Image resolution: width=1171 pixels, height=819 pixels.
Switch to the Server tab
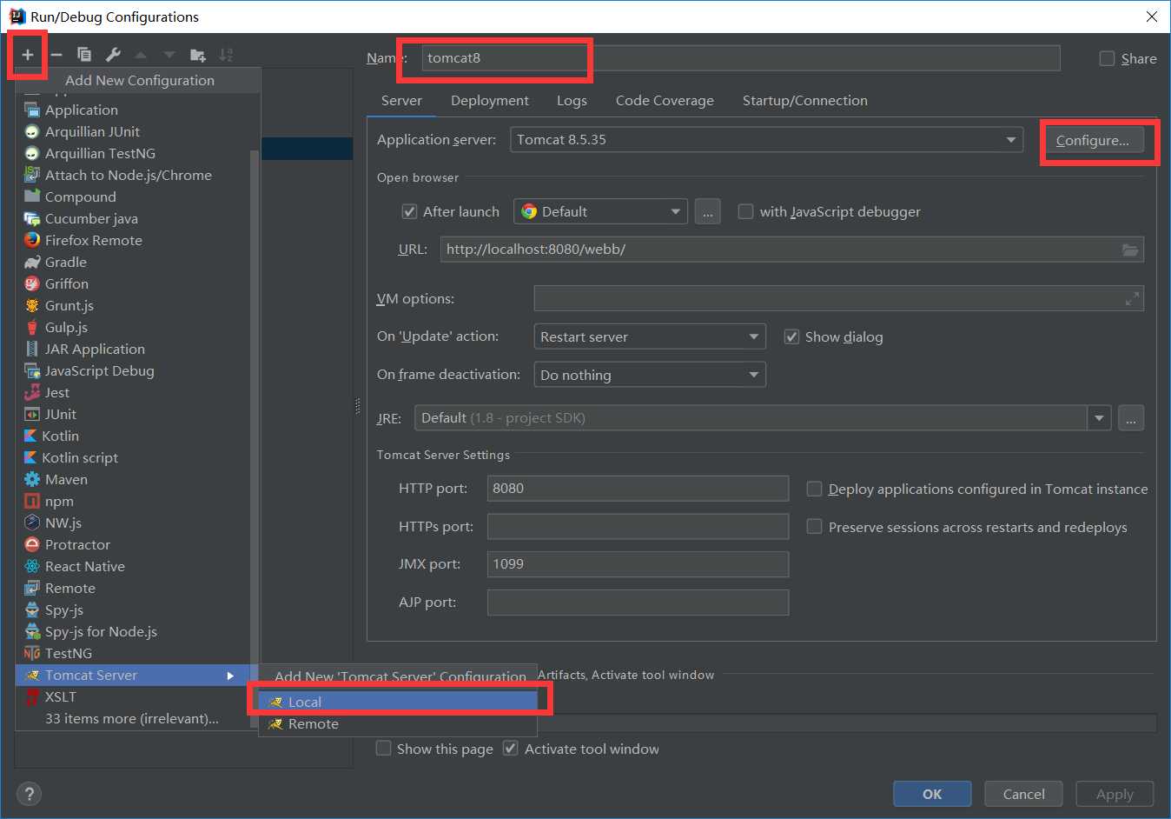[401, 100]
